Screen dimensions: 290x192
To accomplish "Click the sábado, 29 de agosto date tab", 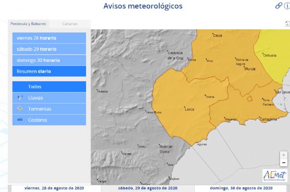I will coord(148,188).
